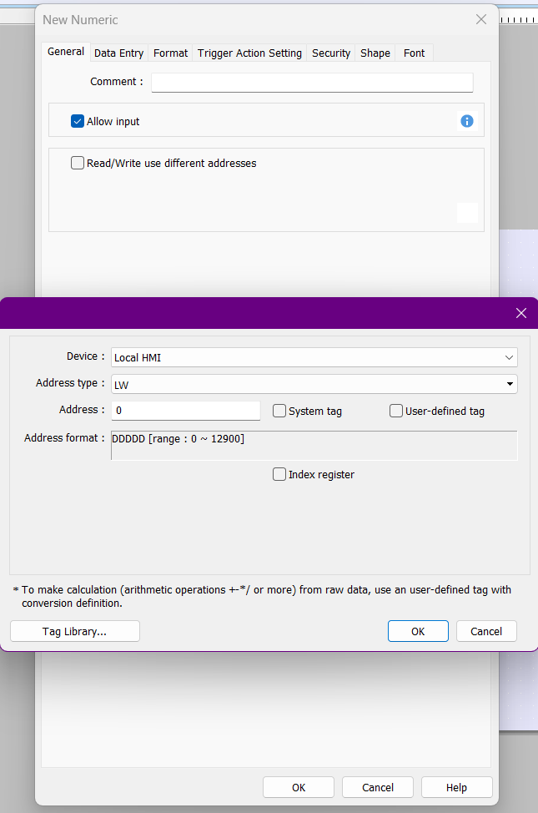This screenshot has height=813, width=538.
Task: Go to Trigger Action Setting tab
Action: (x=249, y=53)
